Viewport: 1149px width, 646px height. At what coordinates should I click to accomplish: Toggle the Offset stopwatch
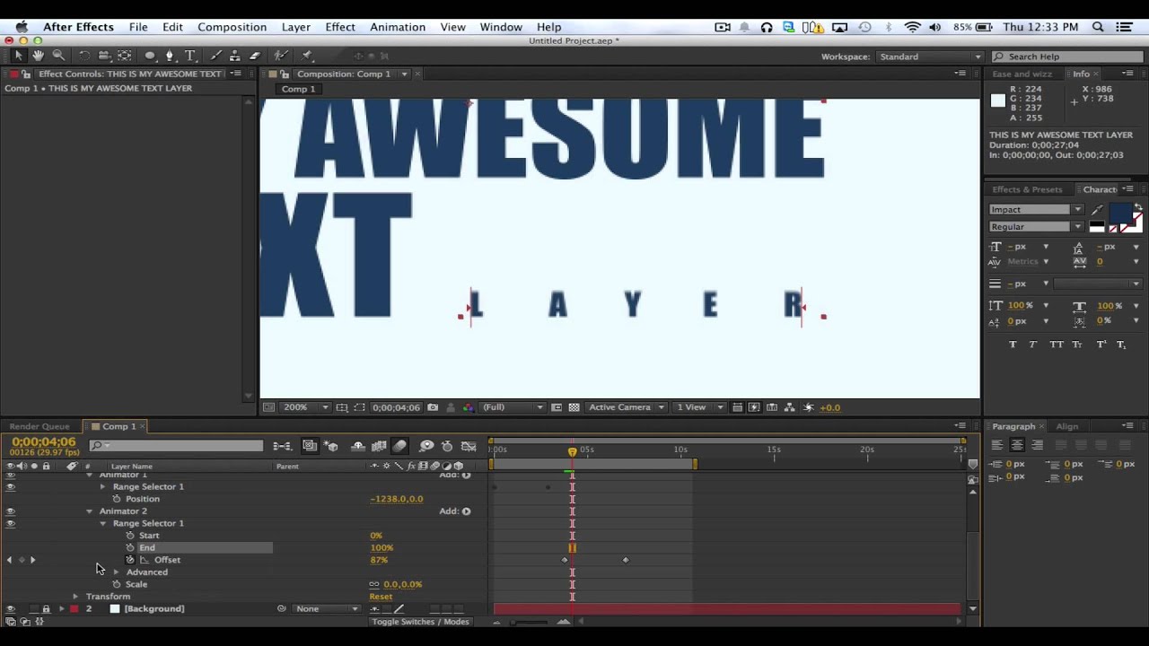coord(130,560)
